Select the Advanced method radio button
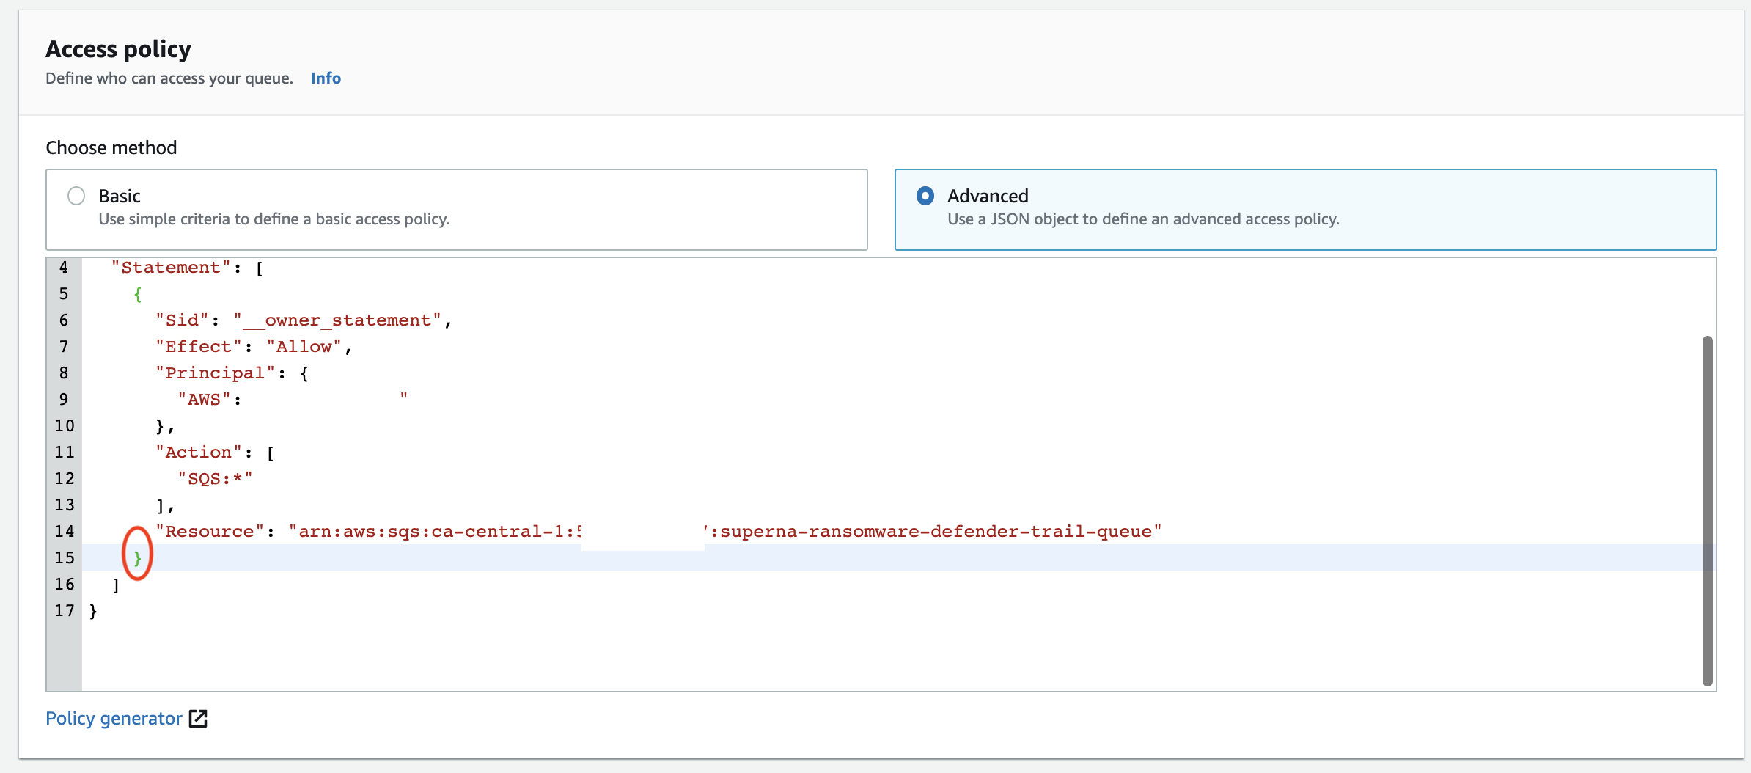 [x=925, y=196]
